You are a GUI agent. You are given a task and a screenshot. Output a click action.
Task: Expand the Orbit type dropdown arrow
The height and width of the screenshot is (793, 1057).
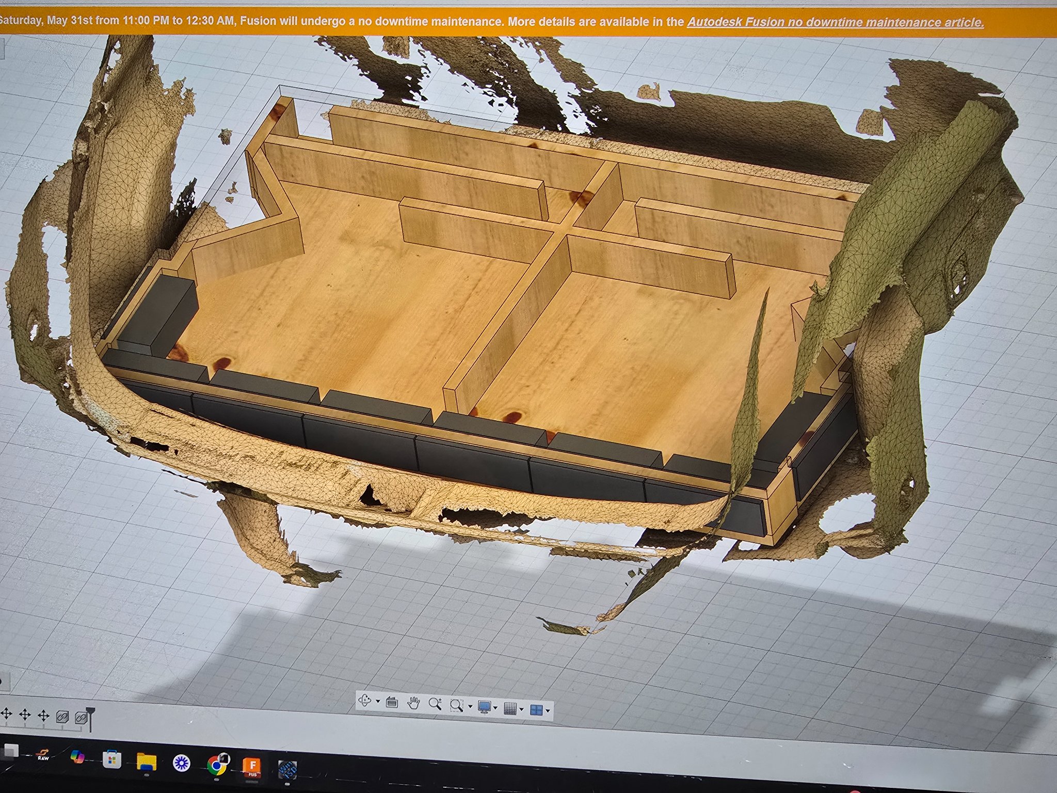pos(378,702)
